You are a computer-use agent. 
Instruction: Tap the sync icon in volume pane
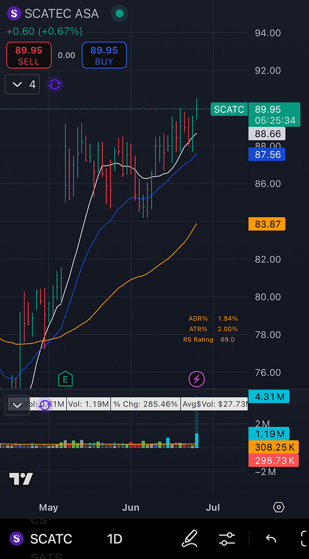pyautogui.click(x=45, y=405)
